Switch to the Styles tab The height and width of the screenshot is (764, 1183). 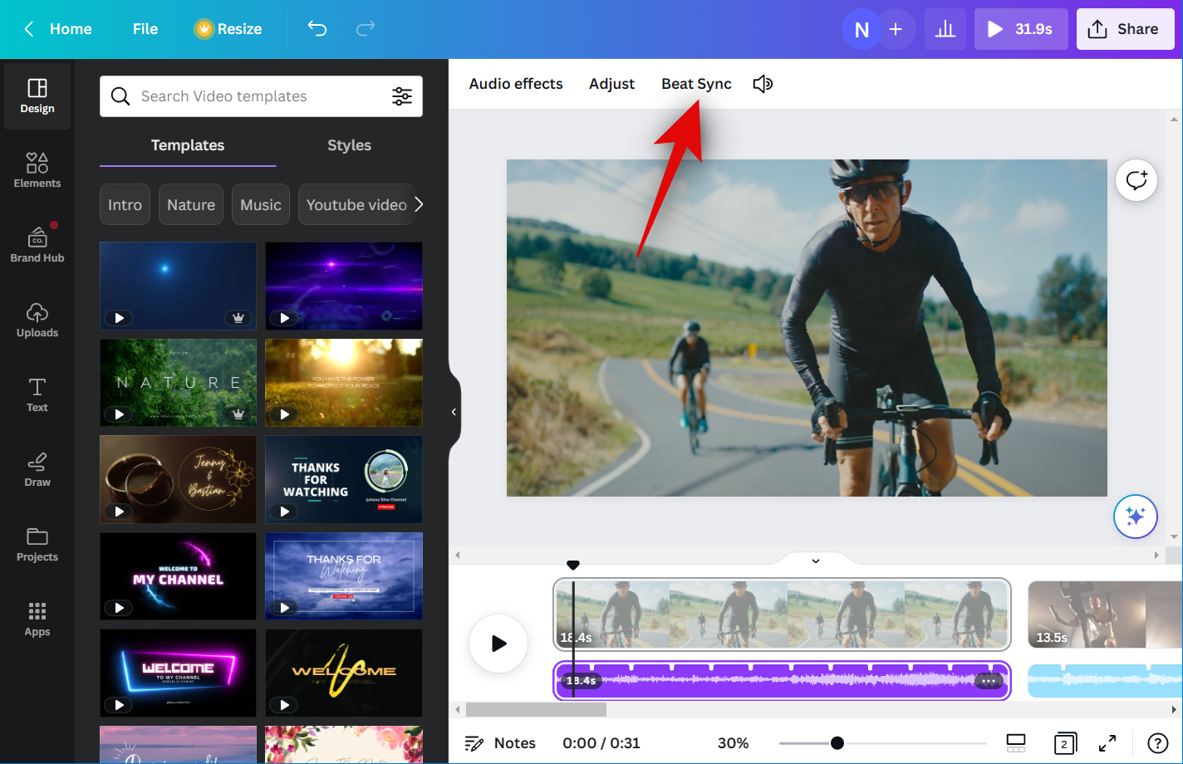(349, 145)
